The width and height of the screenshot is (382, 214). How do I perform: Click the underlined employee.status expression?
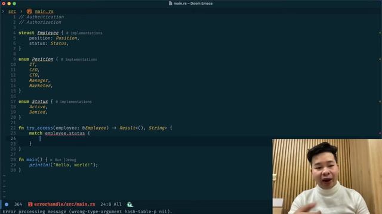coord(65,133)
